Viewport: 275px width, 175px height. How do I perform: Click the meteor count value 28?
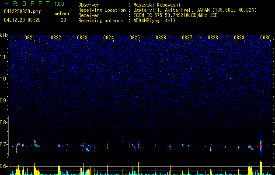[x=63, y=20]
